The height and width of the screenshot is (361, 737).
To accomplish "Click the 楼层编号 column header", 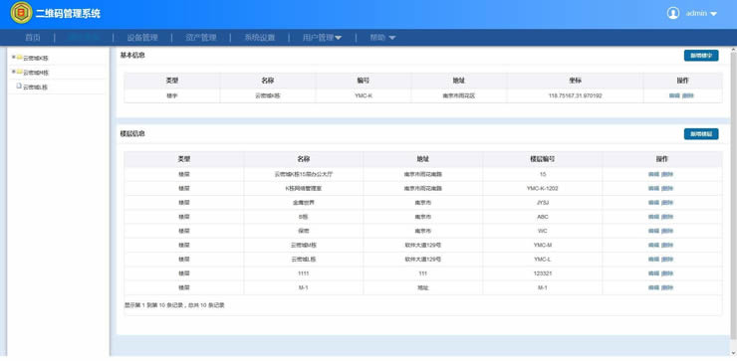I will [543, 159].
